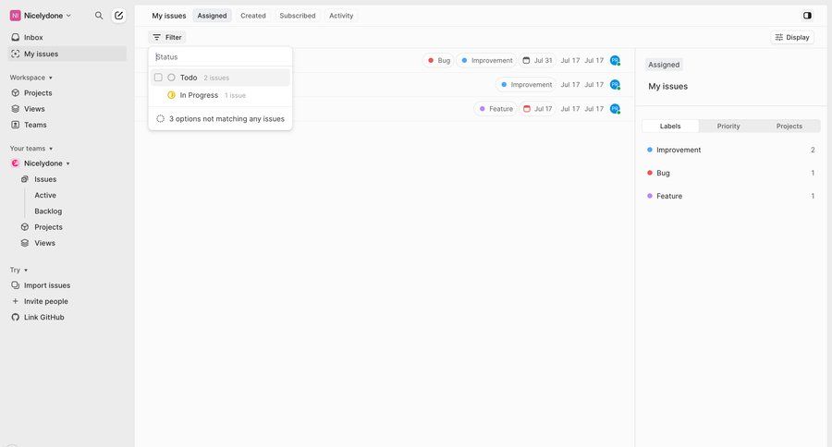Click the Filter lines icon
832x447 pixels.
tap(156, 37)
